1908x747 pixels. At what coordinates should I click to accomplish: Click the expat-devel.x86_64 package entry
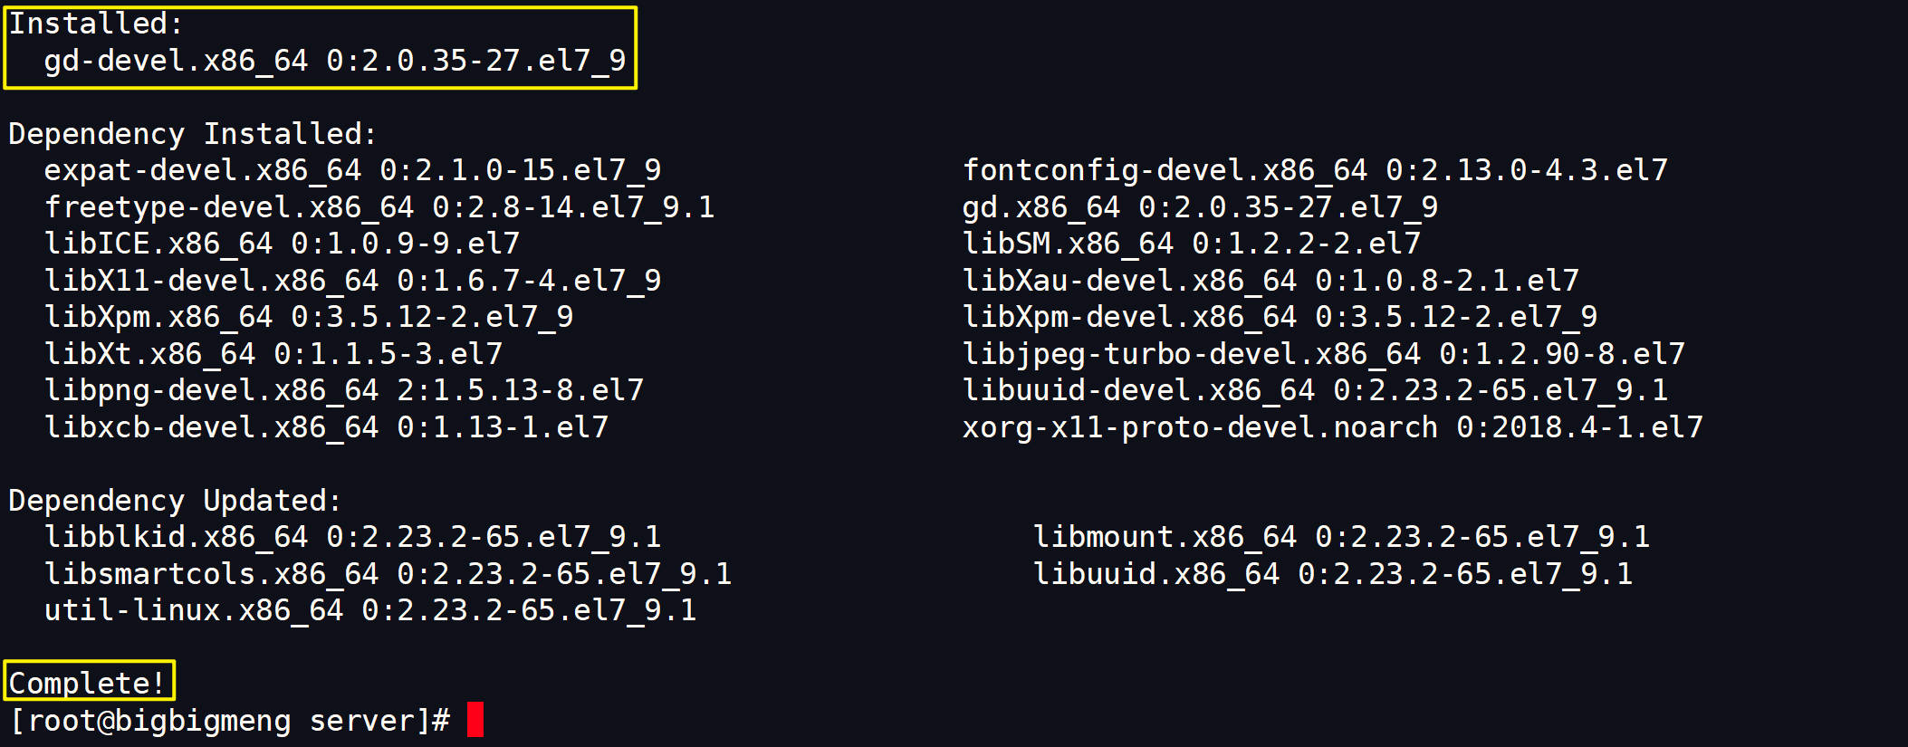(353, 170)
